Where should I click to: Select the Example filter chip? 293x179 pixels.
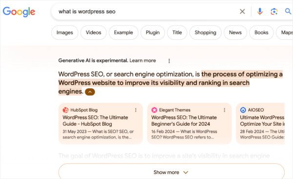(x=124, y=33)
